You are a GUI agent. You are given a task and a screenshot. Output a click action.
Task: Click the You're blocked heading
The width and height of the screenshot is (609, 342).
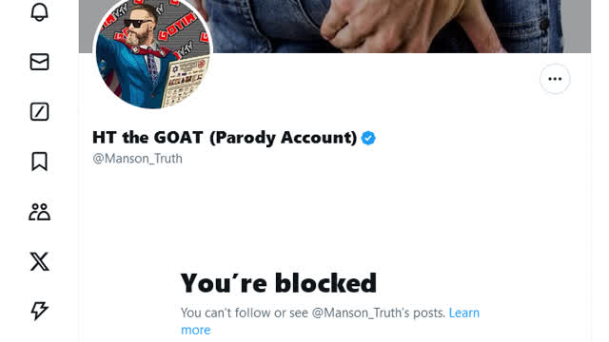click(x=279, y=283)
